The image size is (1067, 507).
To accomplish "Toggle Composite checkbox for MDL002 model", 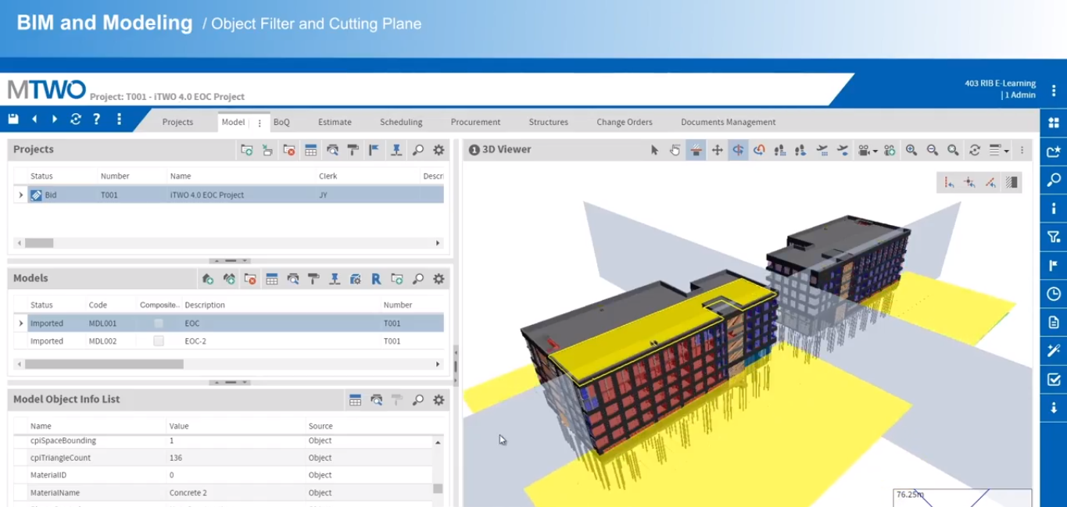I will pyautogui.click(x=159, y=341).
